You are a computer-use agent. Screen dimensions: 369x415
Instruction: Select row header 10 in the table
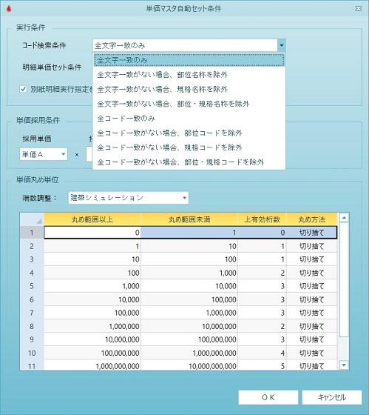click(x=32, y=353)
